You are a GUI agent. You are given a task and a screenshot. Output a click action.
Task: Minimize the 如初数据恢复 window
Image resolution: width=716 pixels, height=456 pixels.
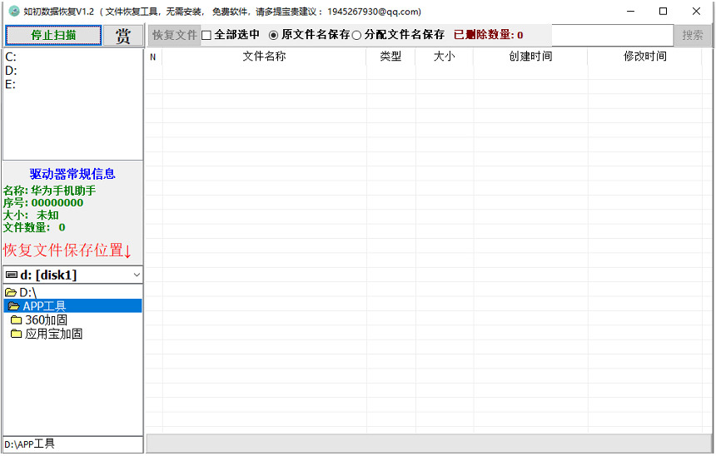click(x=630, y=11)
